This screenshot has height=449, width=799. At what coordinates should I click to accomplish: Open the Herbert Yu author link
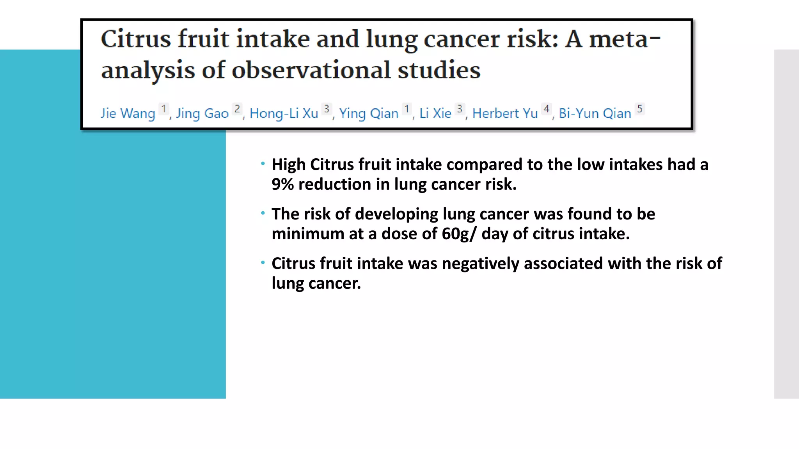(505, 113)
